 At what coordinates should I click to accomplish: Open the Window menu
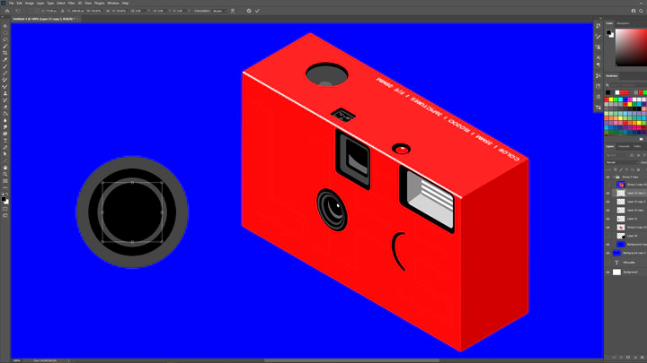(x=113, y=3)
